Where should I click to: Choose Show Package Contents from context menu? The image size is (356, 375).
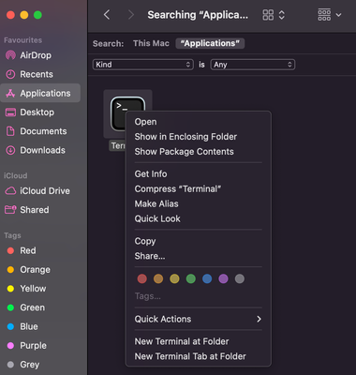(x=184, y=152)
